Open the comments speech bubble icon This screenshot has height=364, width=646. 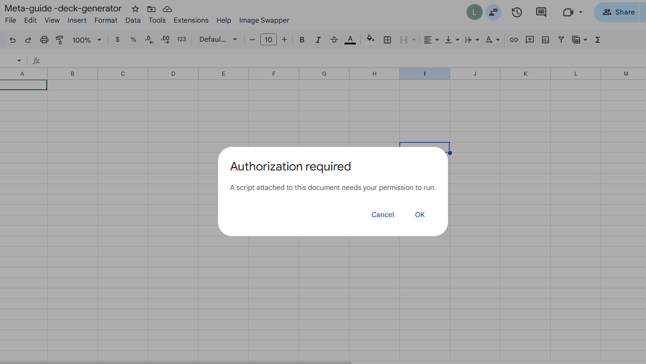[x=541, y=12]
